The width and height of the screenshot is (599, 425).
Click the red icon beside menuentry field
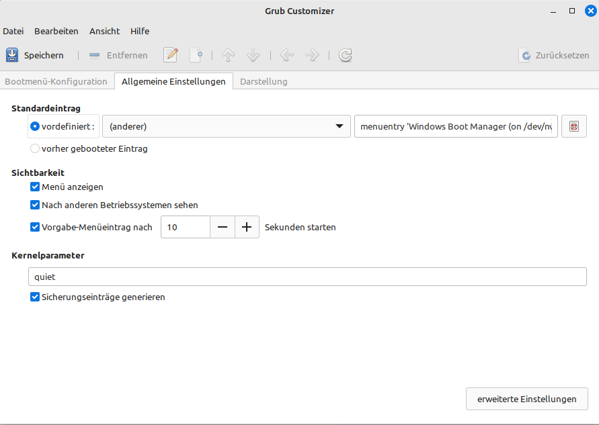pyautogui.click(x=573, y=126)
